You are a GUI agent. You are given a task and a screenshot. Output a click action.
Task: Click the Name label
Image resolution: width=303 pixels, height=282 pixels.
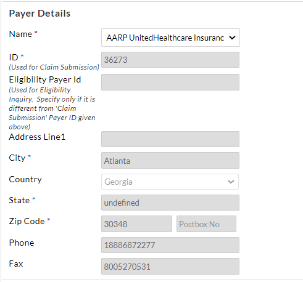[20, 34]
